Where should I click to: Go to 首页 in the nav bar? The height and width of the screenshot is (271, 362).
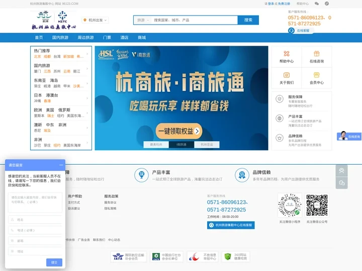tap(39, 37)
